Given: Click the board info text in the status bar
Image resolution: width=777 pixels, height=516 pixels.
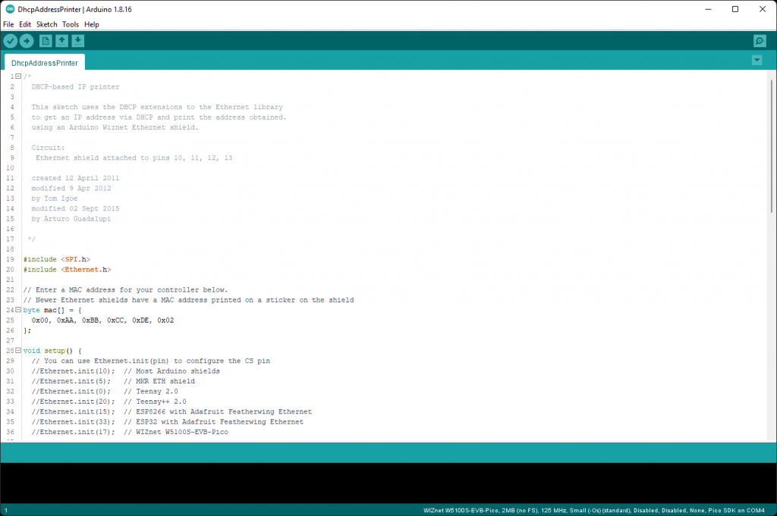Looking at the screenshot, I should [x=593, y=510].
